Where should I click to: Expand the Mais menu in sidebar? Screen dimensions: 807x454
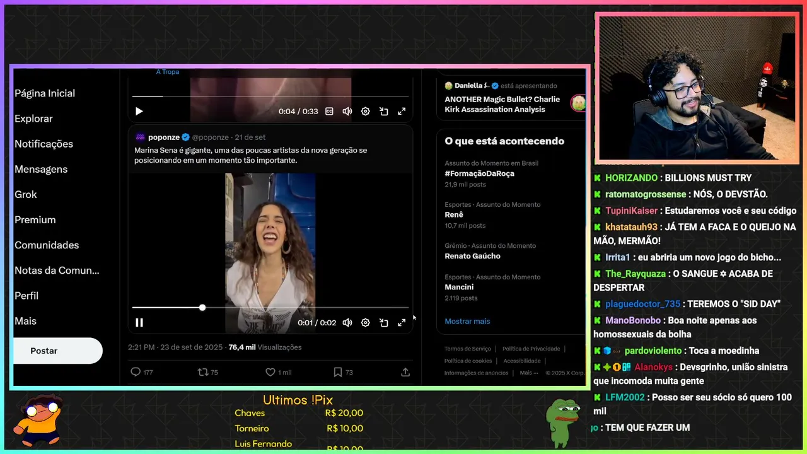point(25,321)
